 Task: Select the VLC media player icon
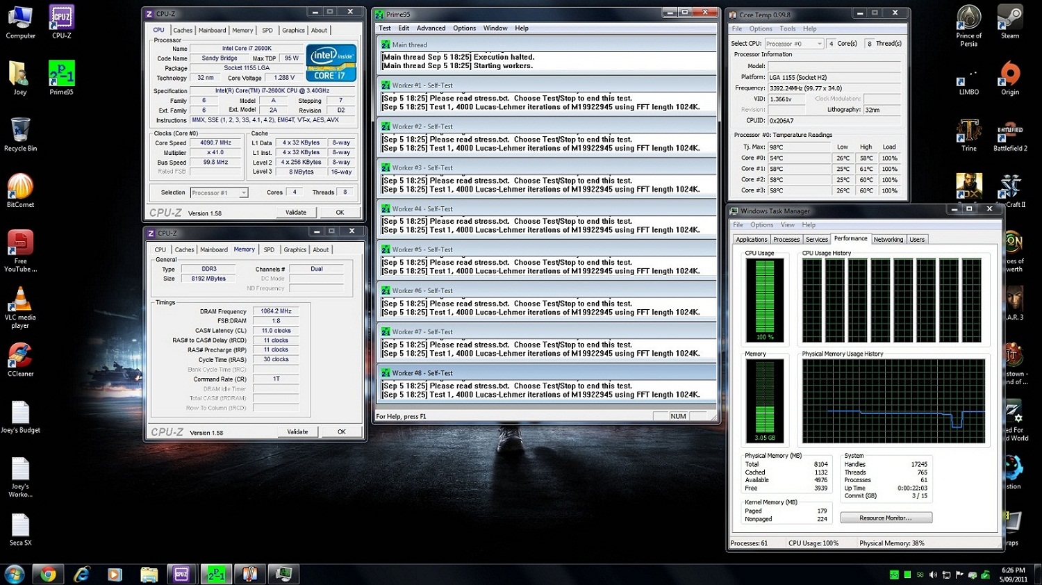click(x=20, y=307)
